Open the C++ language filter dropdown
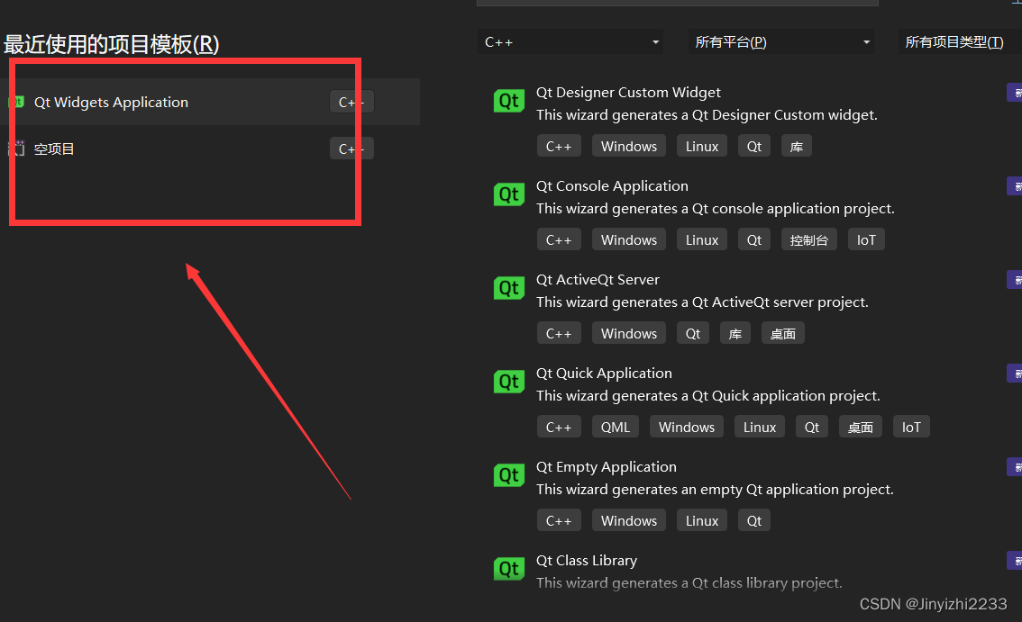 click(x=570, y=41)
